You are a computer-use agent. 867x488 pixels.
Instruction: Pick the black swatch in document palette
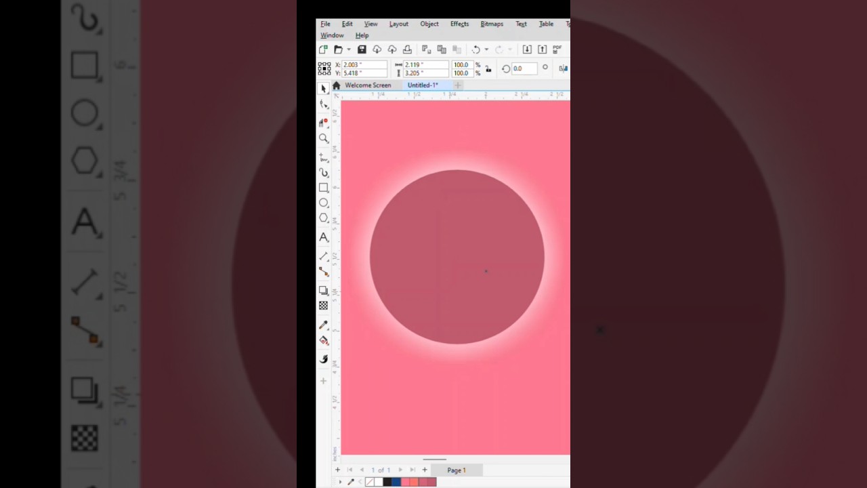pos(387,482)
